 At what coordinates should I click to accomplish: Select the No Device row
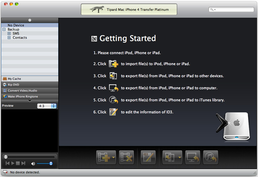coord(30,25)
